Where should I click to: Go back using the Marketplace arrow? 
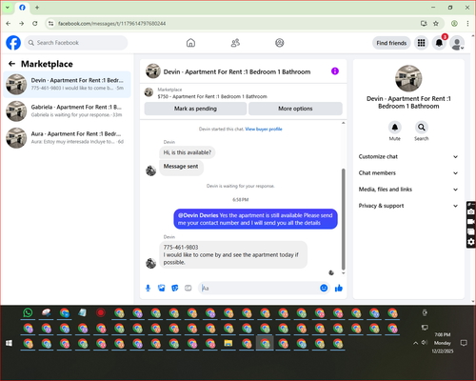(11, 64)
